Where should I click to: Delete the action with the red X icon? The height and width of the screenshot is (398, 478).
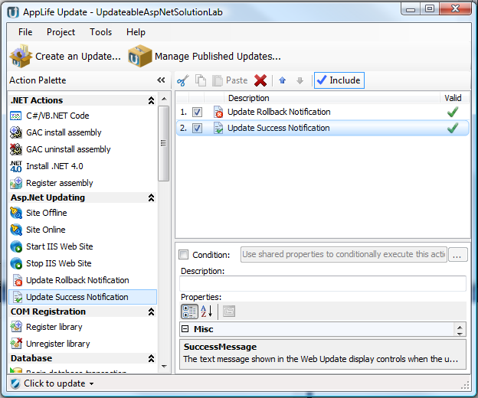[x=260, y=80]
